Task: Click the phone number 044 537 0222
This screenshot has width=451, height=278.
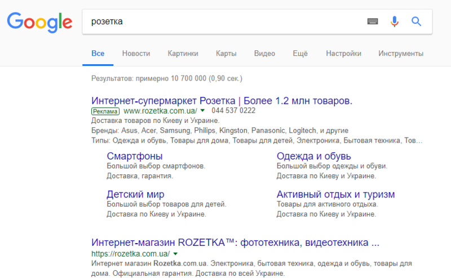Action: coord(233,111)
